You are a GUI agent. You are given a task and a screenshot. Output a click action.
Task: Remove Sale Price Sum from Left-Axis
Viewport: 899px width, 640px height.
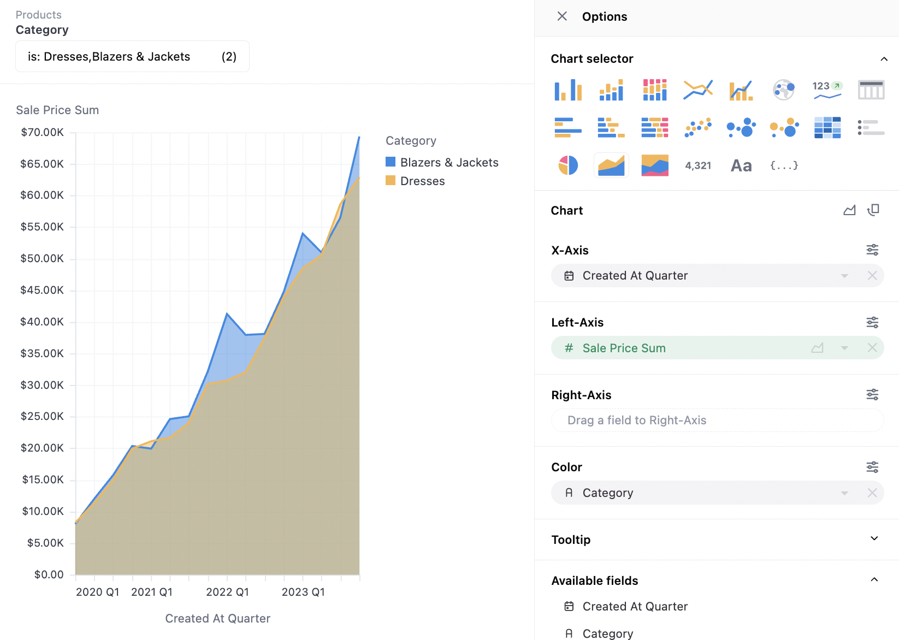point(872,348)
